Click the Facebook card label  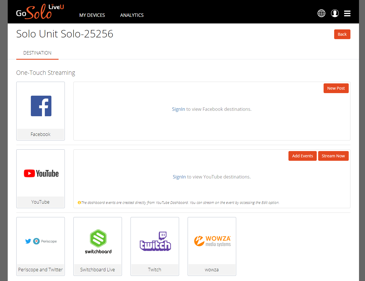(x=41, y=134)
